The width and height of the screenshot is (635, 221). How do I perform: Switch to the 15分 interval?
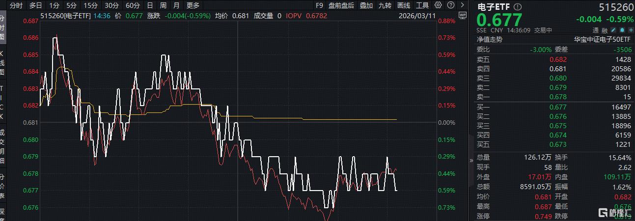90,5
